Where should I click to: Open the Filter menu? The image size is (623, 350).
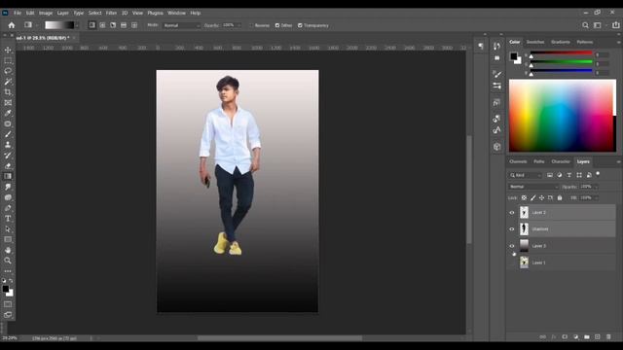(x=111, y=13)
